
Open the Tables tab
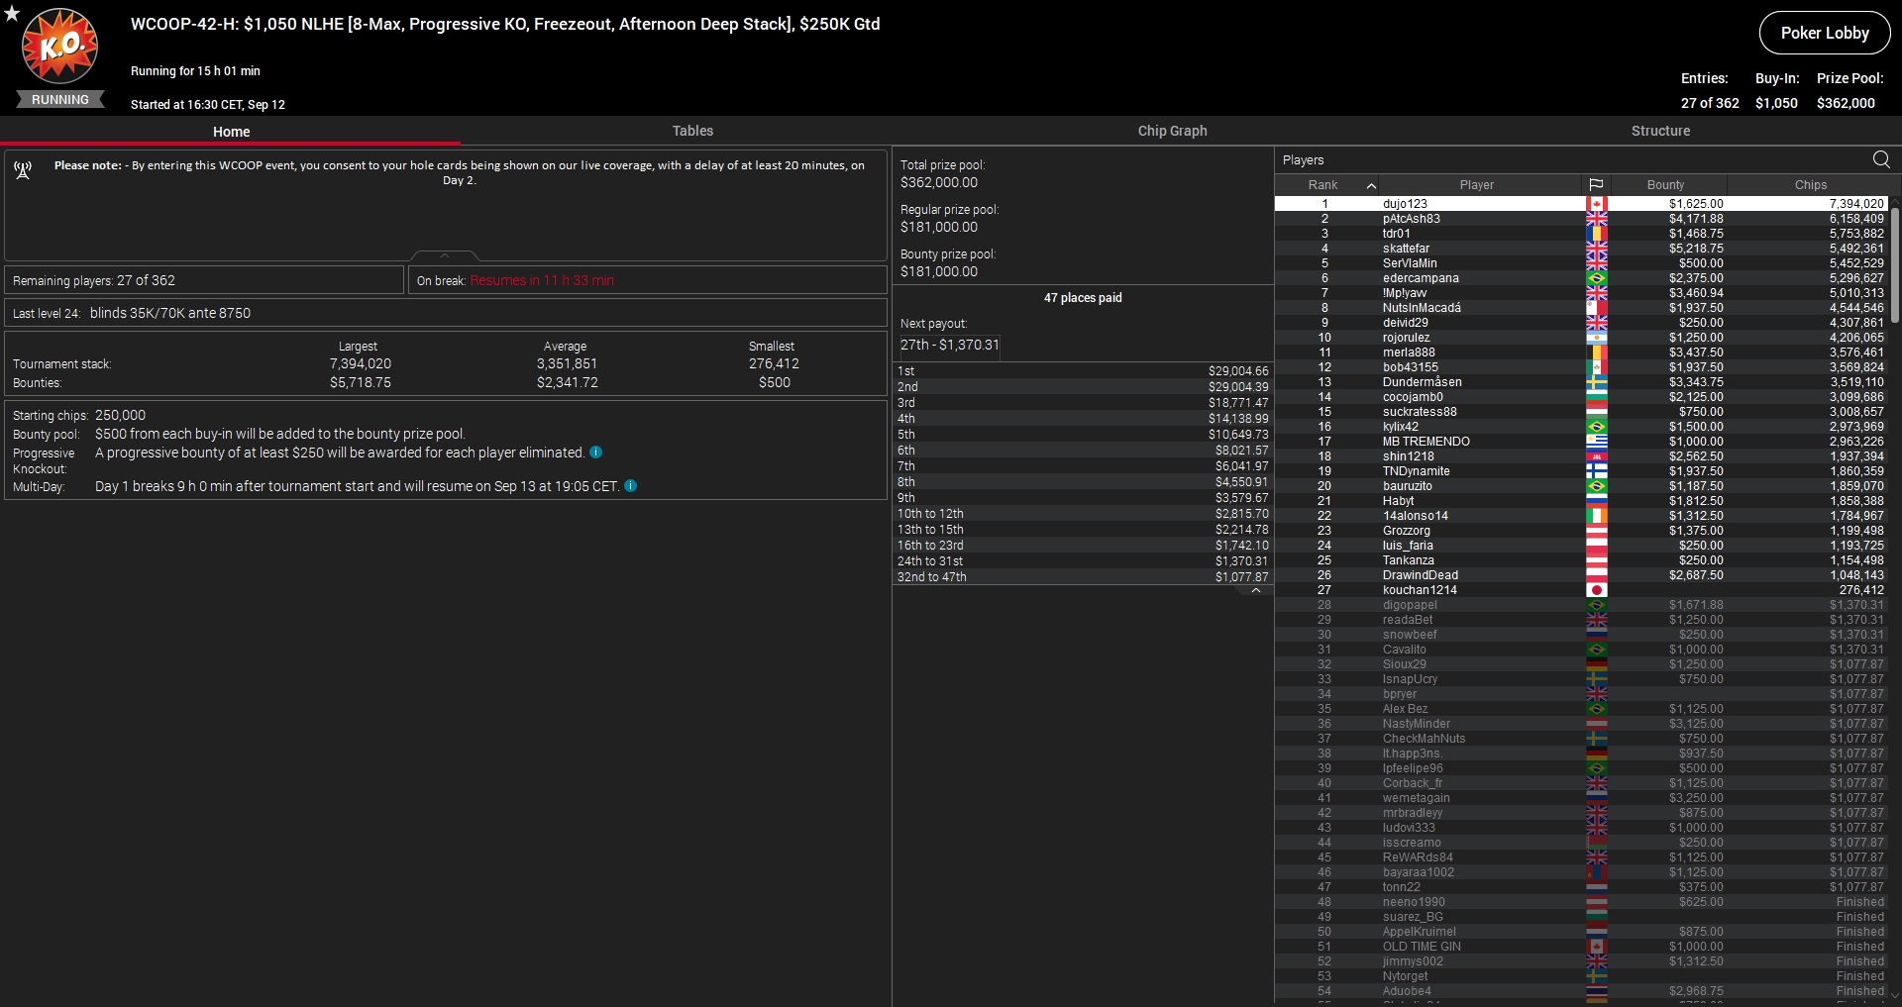click(692, 131)
